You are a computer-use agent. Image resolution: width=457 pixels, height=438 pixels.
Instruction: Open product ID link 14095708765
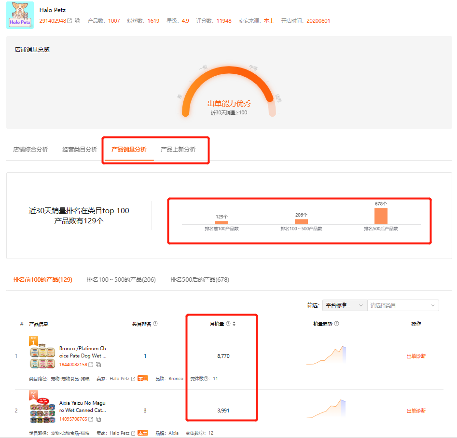(x=73, y=419)
